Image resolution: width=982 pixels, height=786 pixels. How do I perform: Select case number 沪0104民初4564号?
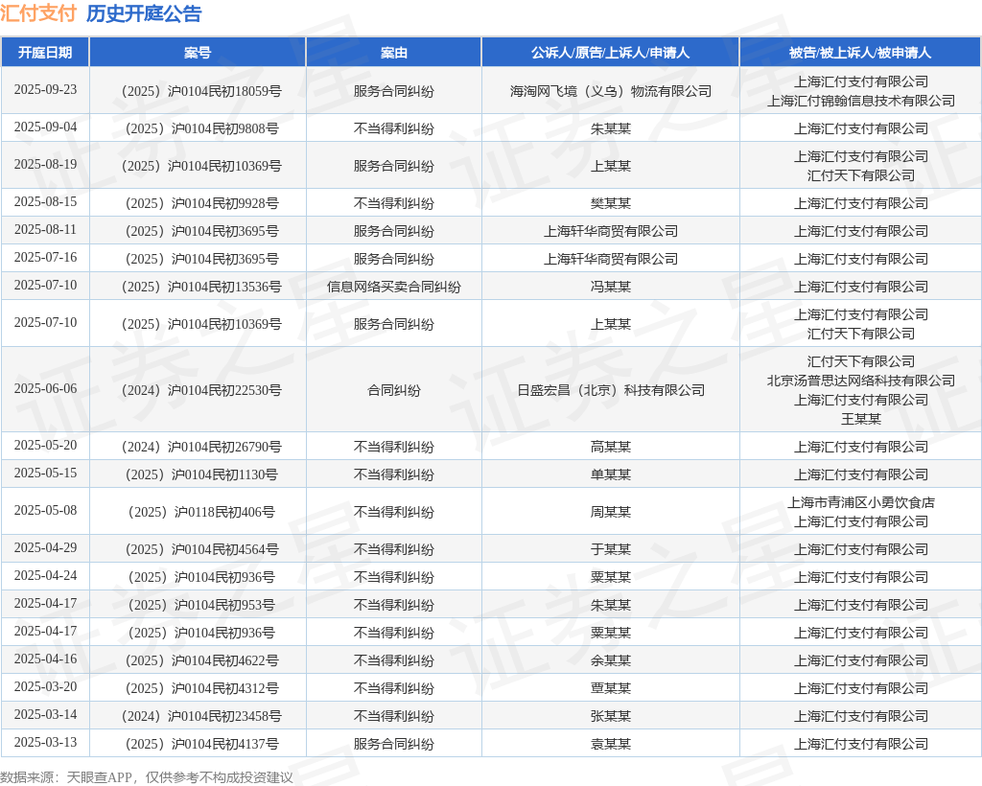[x=201, y=549]
